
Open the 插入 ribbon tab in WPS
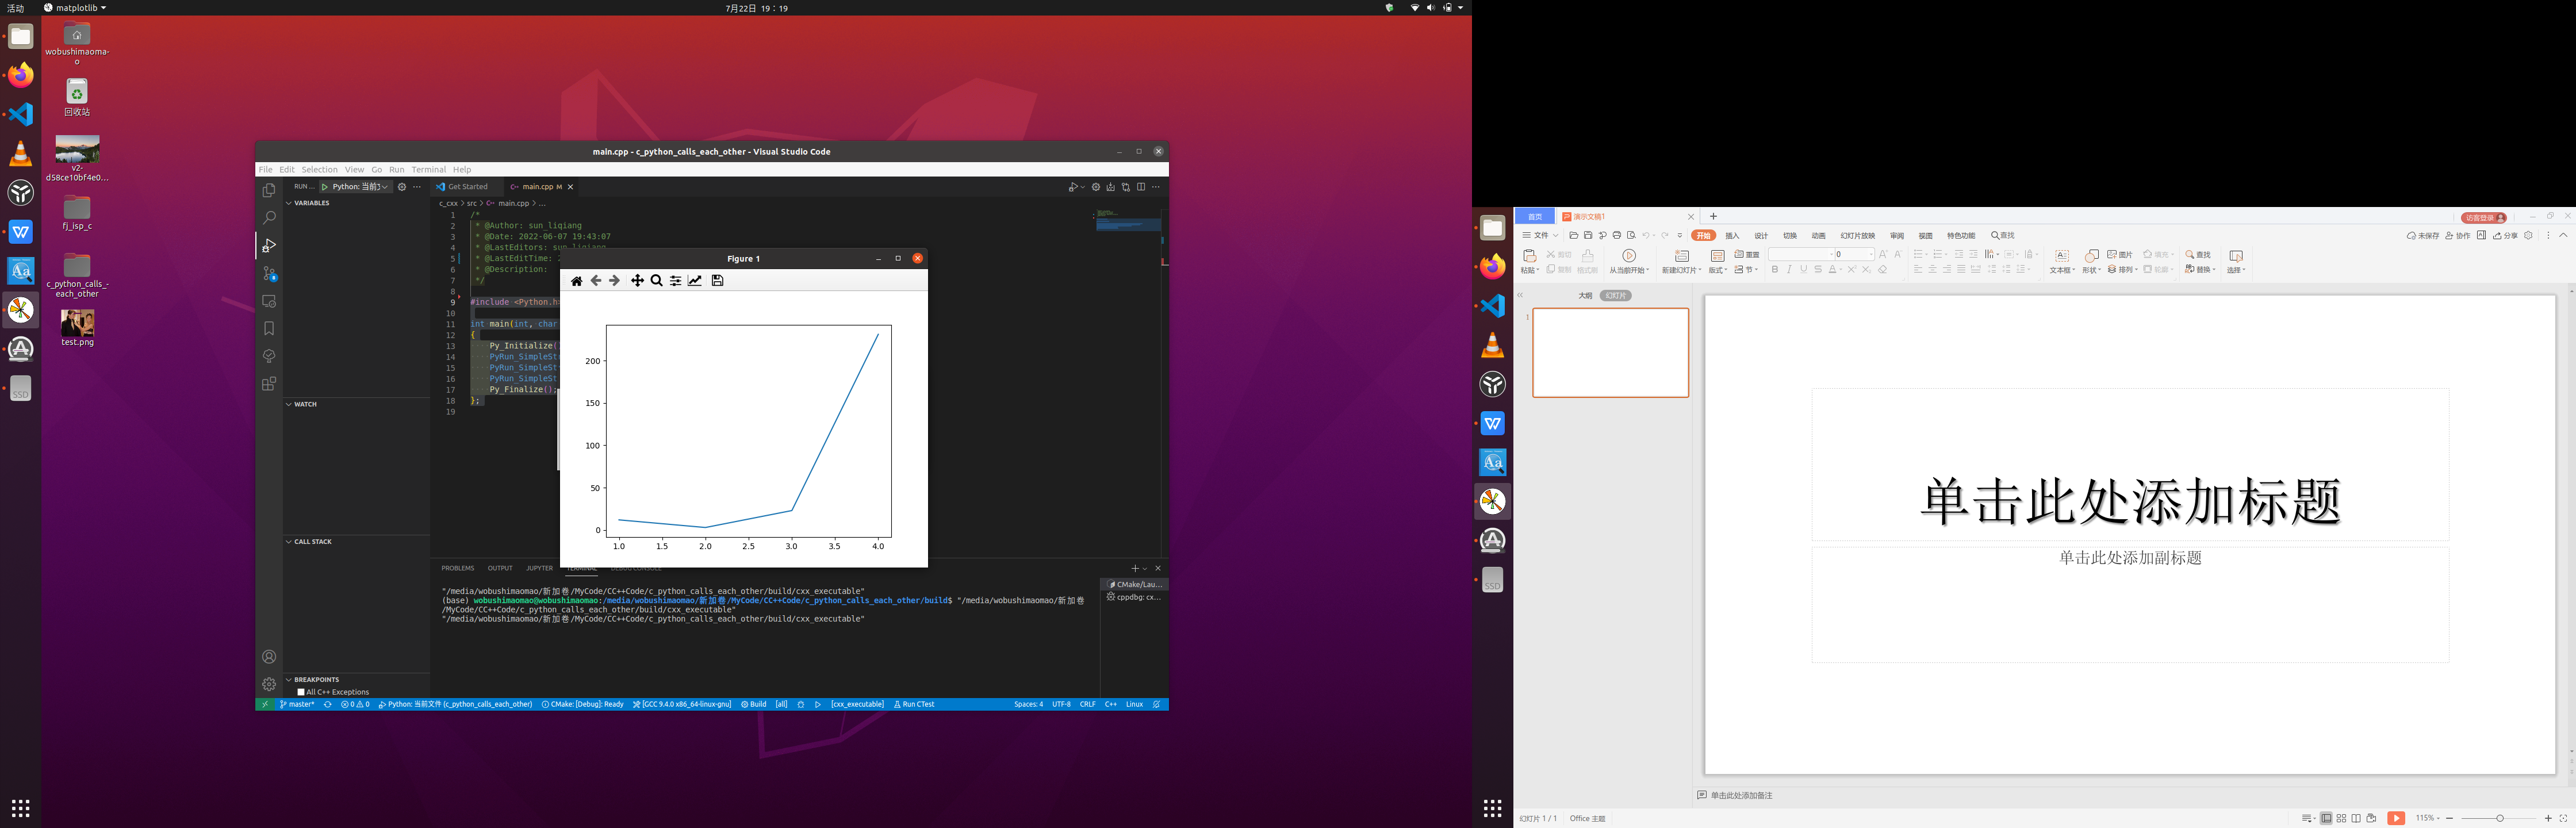click(1732, 236)
